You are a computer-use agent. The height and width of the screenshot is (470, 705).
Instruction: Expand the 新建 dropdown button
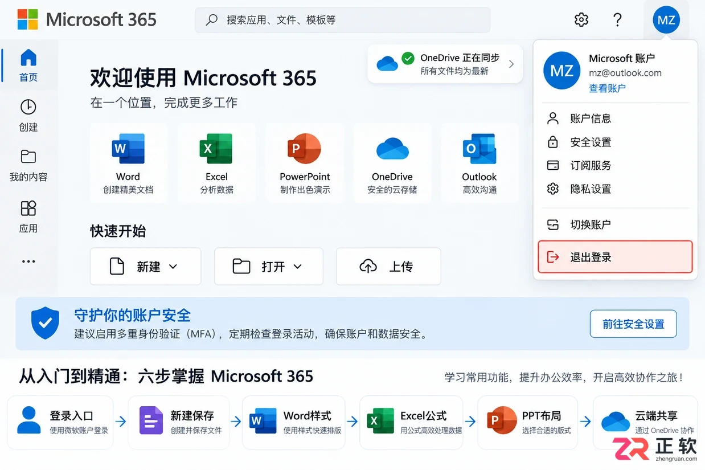145,266
